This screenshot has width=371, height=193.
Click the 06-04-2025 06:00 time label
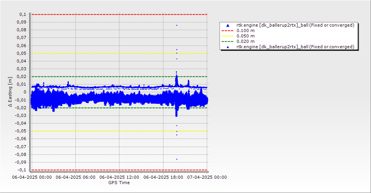click(x=75, y=177)
